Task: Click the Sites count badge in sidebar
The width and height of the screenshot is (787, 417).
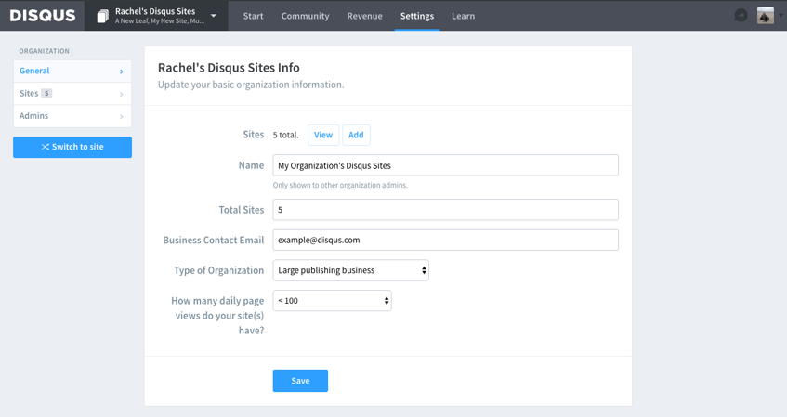Action: 46,93
